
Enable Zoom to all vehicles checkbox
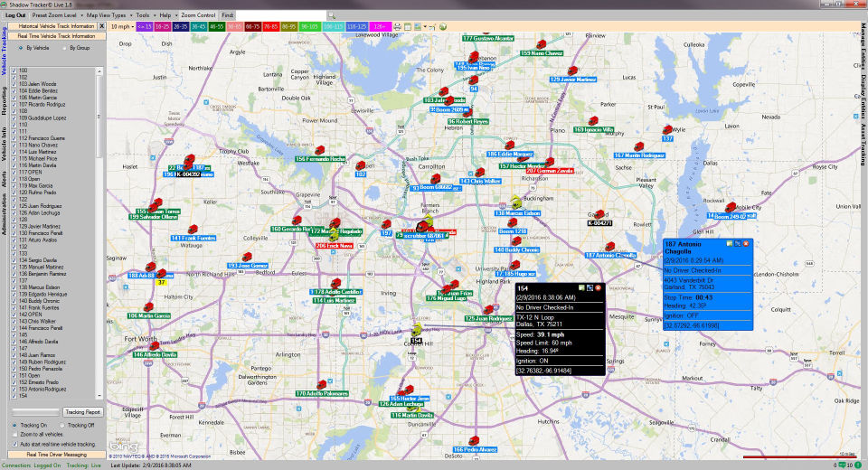click(x=15, y=435)
